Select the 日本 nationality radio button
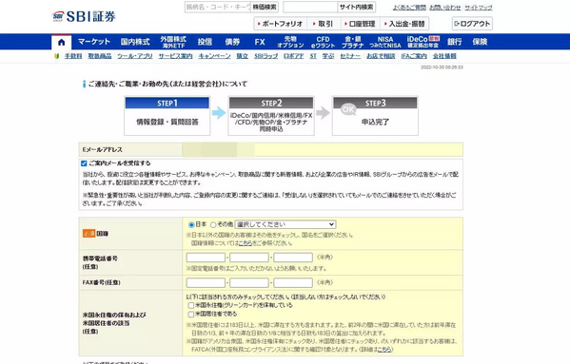Viewport: 570px width, 364px height. tap(191, 224)
